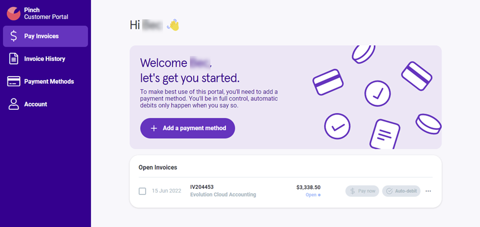Click the dollar icon in Pay now button
480x227 pixels.
pyautogui.click(x=352, y=191)
